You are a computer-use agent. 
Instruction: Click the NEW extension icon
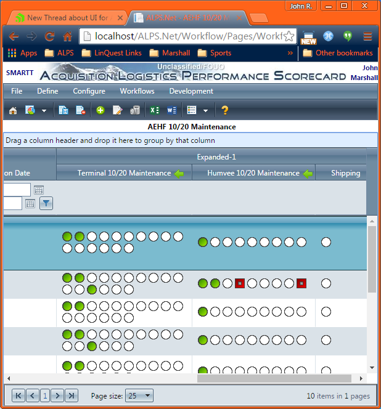tap(308, 38)
